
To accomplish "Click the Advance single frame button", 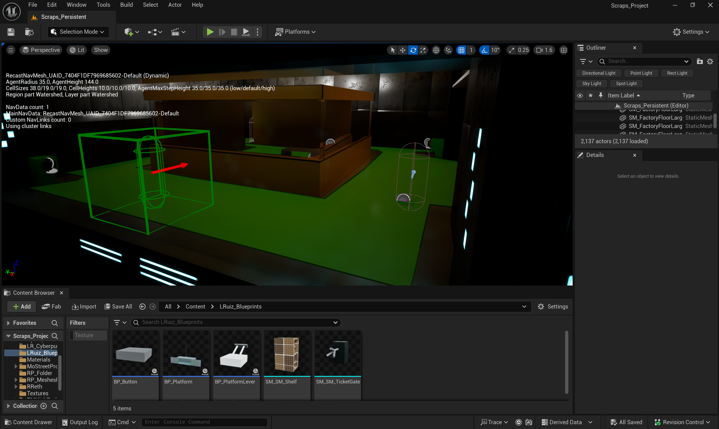I will [222, 32].
